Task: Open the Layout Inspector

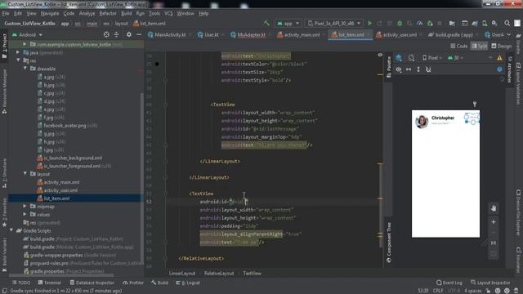Action: 490,283
